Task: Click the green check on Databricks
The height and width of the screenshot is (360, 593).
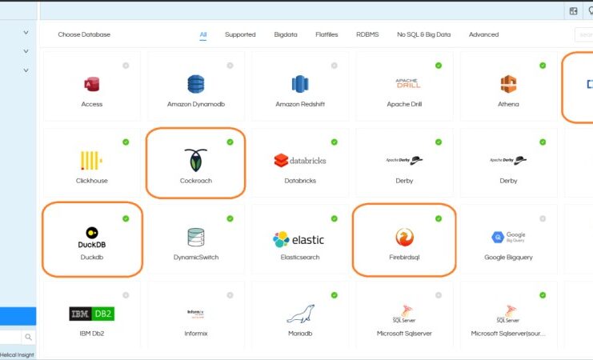Action: (x=335, y=142)
